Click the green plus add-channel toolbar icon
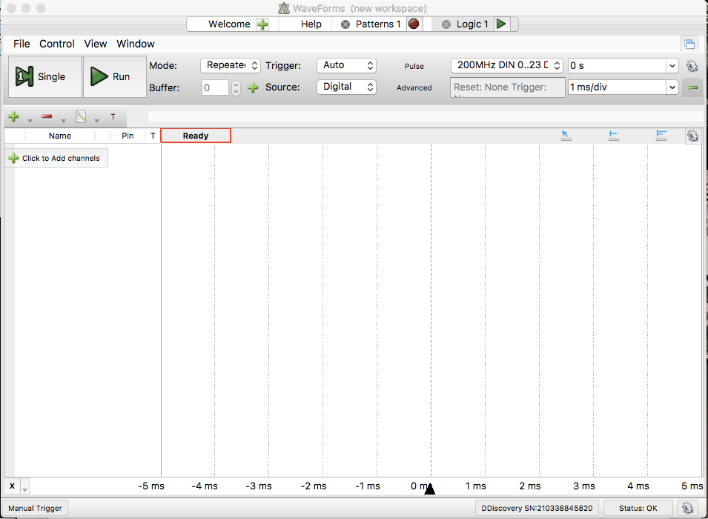 [x=13, y=116]
